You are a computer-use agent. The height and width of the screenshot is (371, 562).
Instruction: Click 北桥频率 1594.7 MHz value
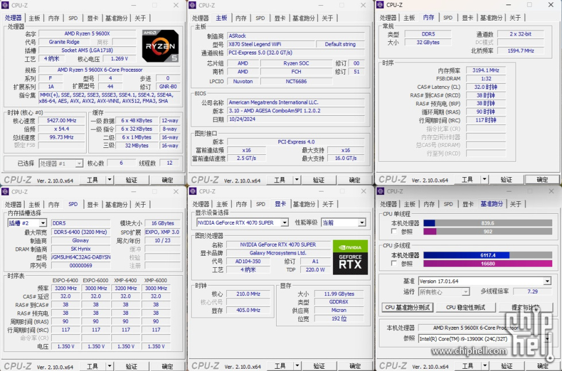point(521,51)
